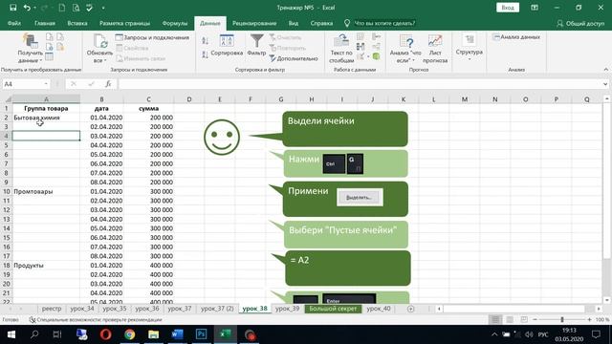Open sheet tab реестр
The width and height of the screenshot is (612, 344).
(x=52, y=309)
